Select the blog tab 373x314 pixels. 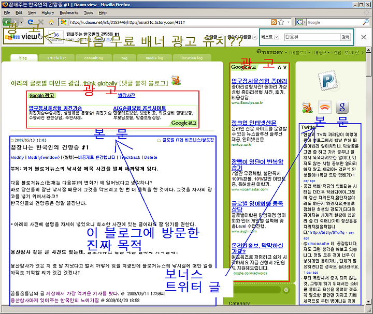tap(24, 58)
